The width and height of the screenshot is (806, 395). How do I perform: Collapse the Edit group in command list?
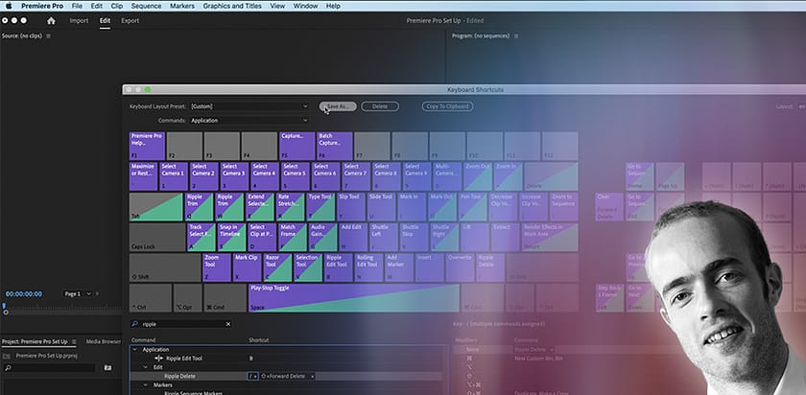pos(147,367)
